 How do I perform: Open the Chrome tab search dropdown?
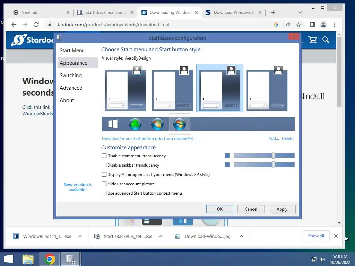tap(300, 12)
